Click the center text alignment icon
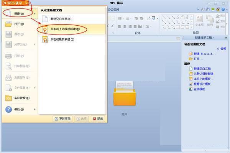This screenshot has height=153, width=230. tap(125, 26)
